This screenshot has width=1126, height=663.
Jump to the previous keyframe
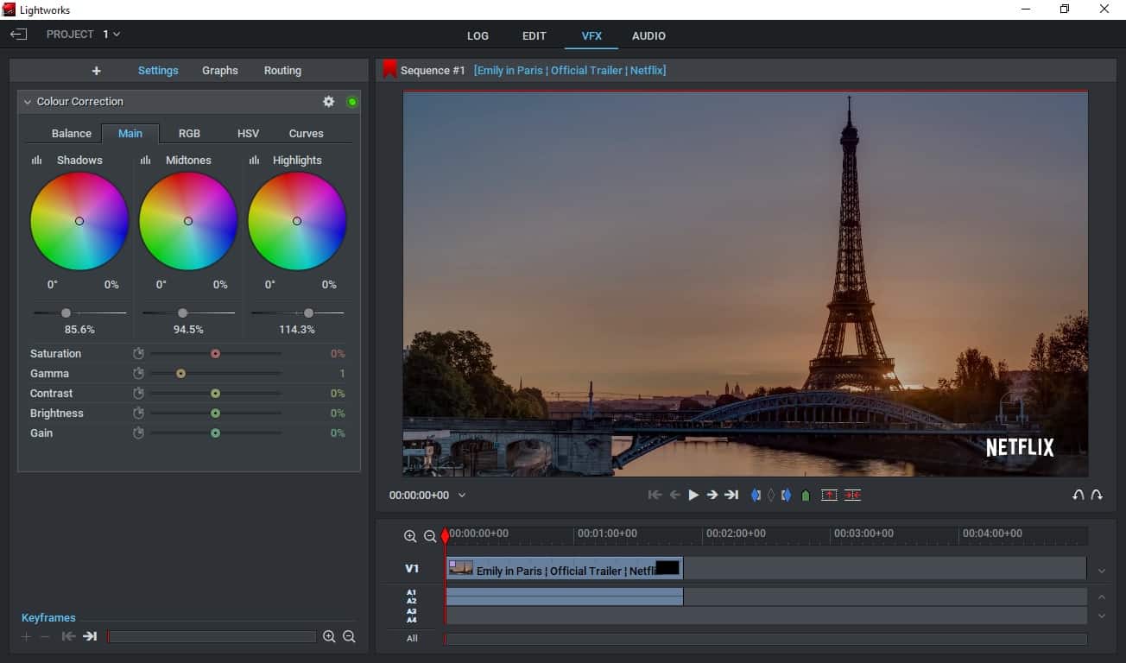tap(68, 636)
